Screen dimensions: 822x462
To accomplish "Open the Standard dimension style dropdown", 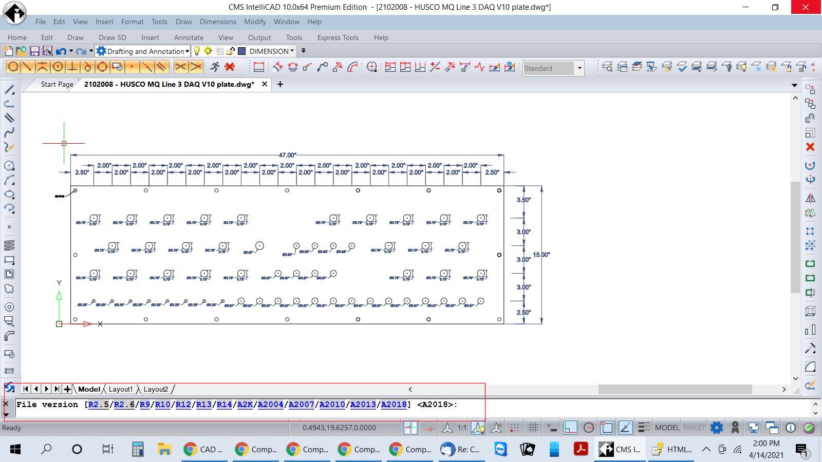I will pos(580,68).
